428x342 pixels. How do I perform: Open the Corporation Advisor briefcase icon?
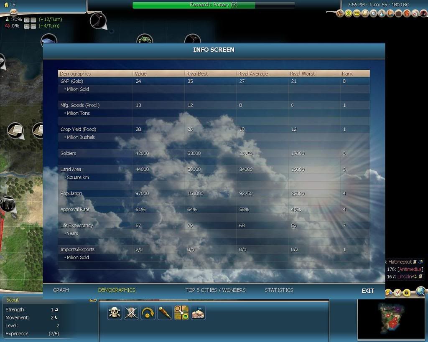tap(398, 13)
